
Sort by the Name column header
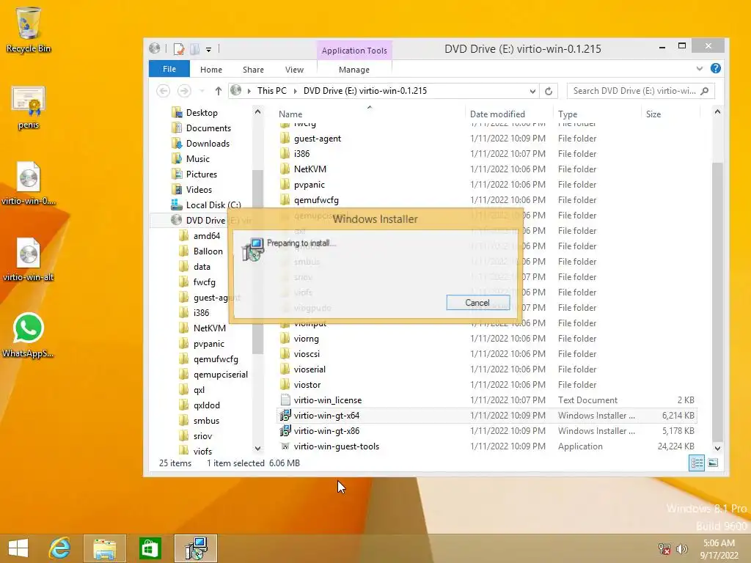(290, 114)
